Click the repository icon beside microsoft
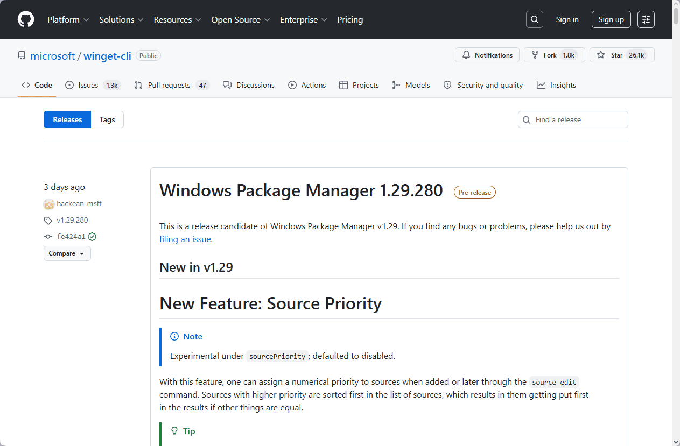Image resolution: width=680 pixels, height=446 pixels. click(22, 55)
